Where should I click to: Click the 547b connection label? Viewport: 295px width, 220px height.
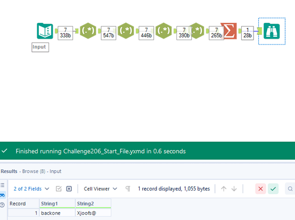[x=109, y=33]
